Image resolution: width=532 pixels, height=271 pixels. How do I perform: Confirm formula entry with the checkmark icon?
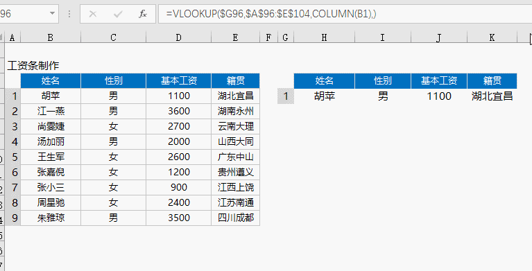pyautogui.click(x=118, y=14)
